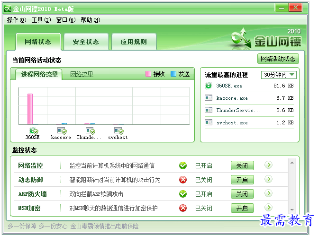Click the kaccore.exe icon in the top processes list
The image size is (318, 235).
(209, 98)
